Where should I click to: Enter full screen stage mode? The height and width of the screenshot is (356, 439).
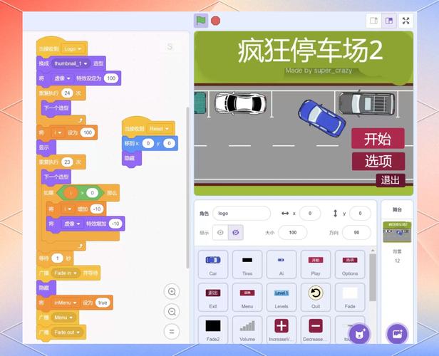(x=406, y=21)
